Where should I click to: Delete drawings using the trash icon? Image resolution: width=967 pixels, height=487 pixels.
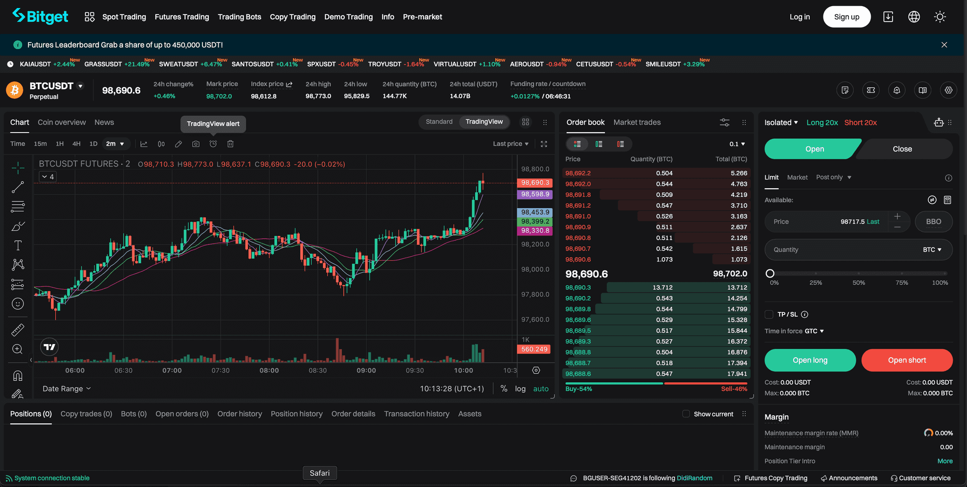pyautogui.click(x=230, y=144)
